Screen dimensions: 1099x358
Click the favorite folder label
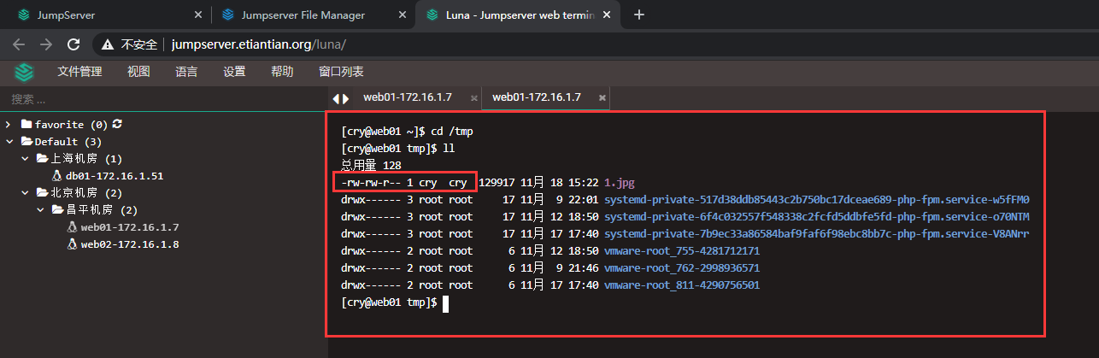(x=72, y=125)
